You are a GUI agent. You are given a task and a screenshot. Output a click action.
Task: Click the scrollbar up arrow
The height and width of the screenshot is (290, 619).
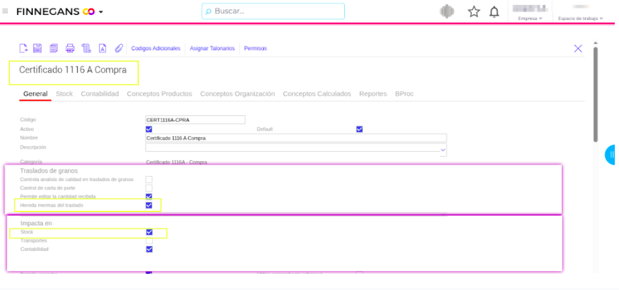pos(596,43)
